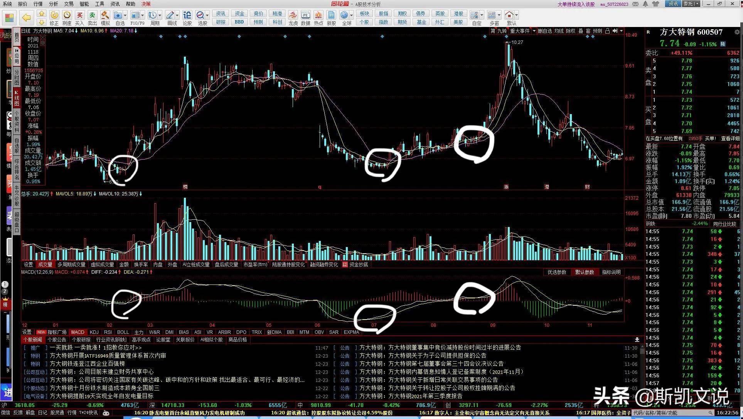
Task: Click the back arrow toolbar icon
Action: tap(26, 17)
